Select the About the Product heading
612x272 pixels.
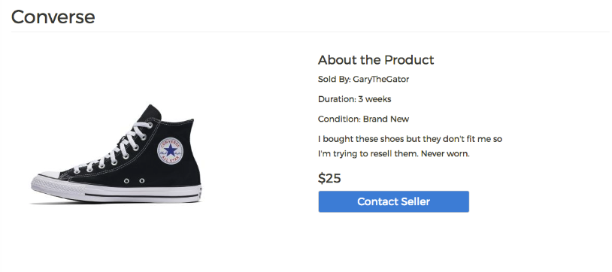[376, 60]
